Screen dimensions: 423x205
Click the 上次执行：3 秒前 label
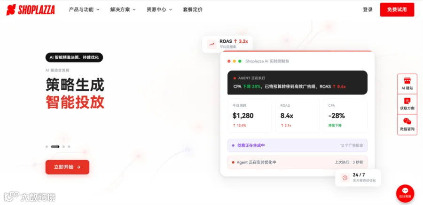[x=349, y=162]
